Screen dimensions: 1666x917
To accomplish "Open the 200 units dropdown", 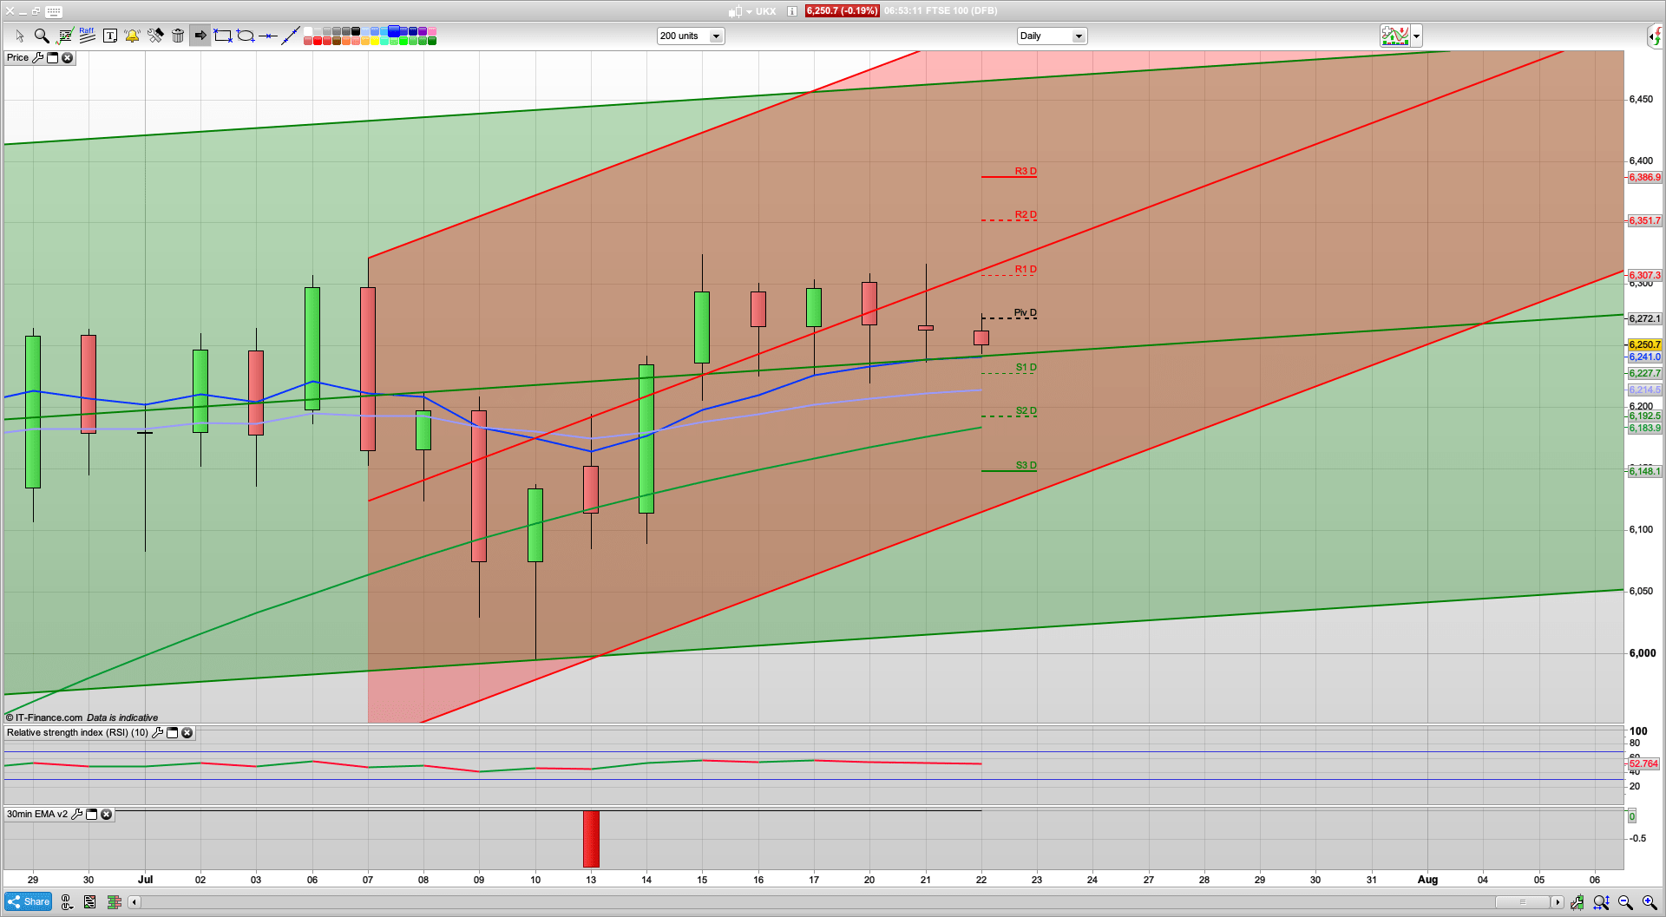I will click(x=716, y=36).
